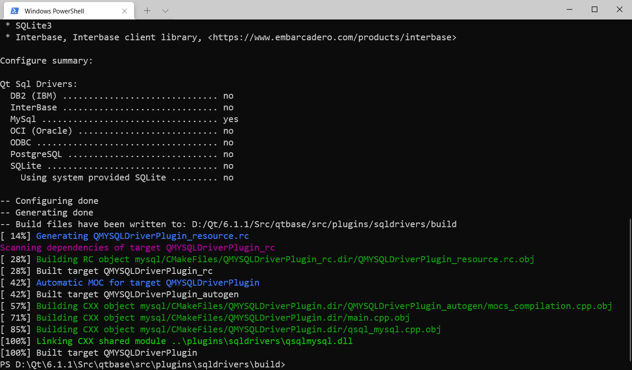Click 'Automatic MOC for target' line
632x370 pixels.
[x=130, y=283]
